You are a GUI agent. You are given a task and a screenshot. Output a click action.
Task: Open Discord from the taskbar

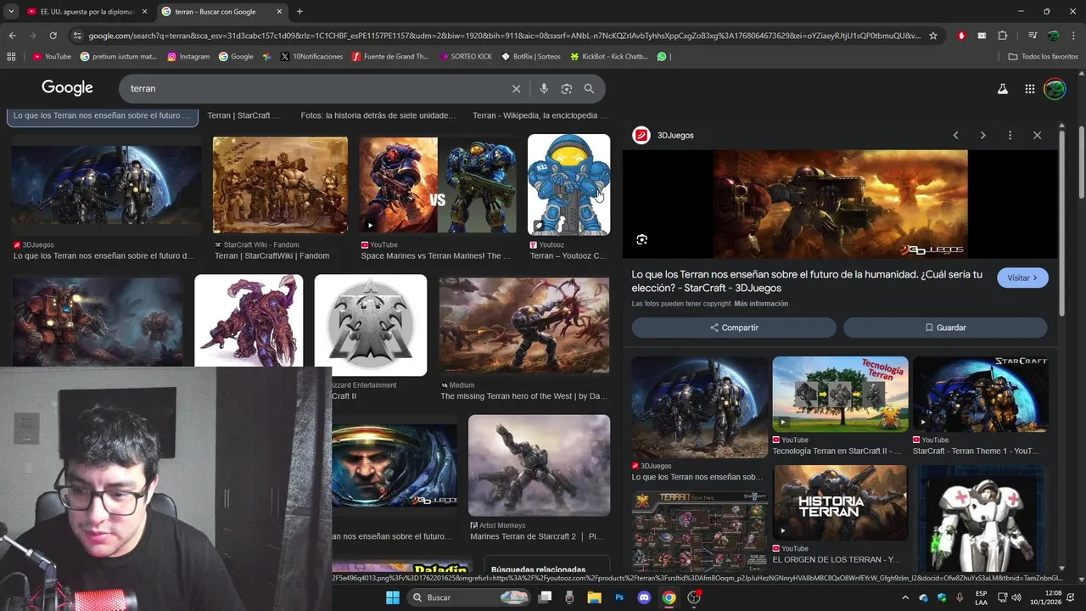coord(644,597)
